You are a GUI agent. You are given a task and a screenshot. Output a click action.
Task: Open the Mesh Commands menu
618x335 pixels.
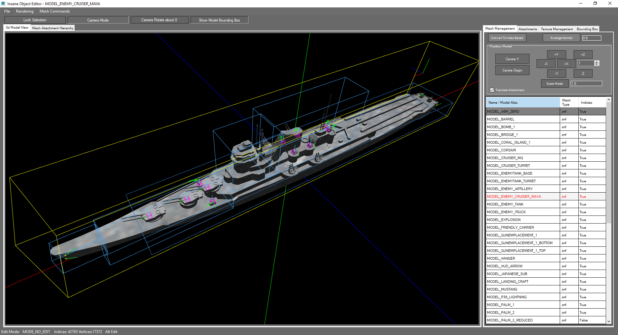[x=55, y=11]
